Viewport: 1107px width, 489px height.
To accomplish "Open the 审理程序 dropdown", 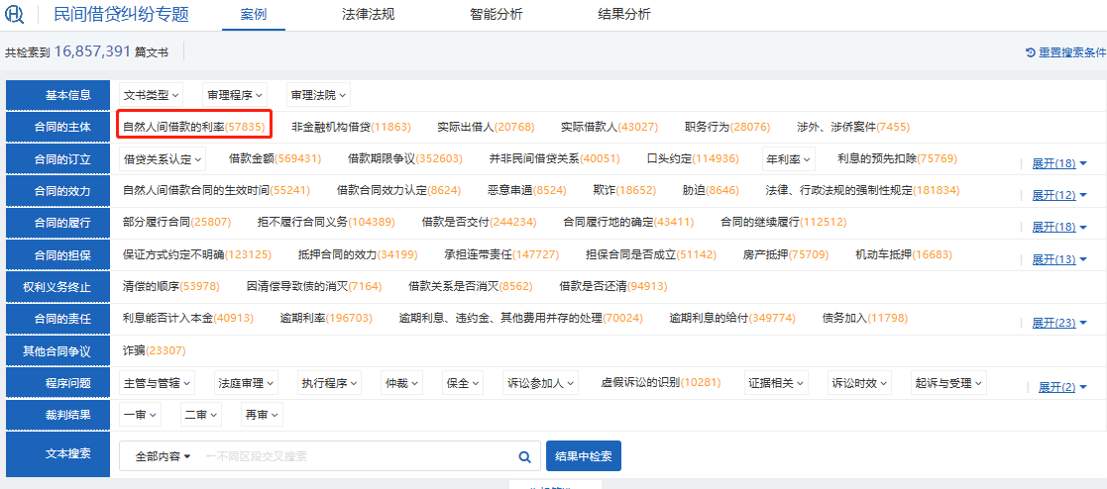I will coord(235,95).
